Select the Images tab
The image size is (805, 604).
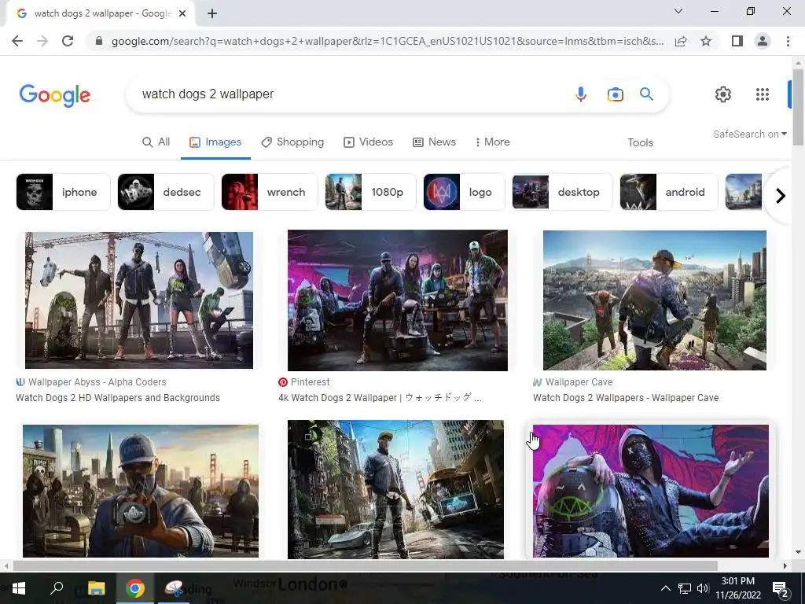coord(215,142)
